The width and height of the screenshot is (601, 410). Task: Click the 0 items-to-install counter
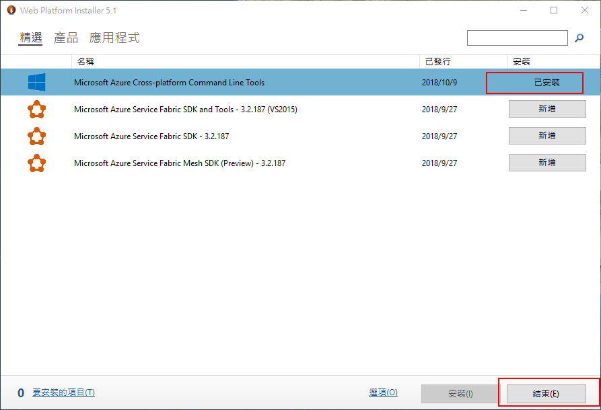pyautogui.click(x=21, y=393)
